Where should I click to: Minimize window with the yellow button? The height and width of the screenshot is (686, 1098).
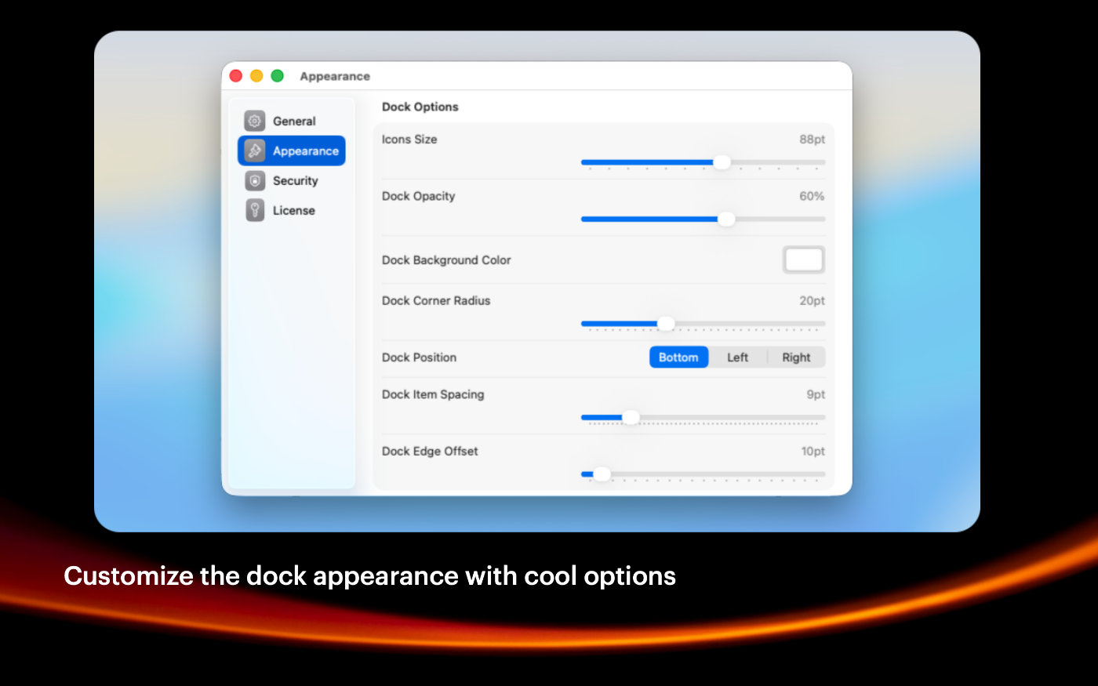point(256,76)
